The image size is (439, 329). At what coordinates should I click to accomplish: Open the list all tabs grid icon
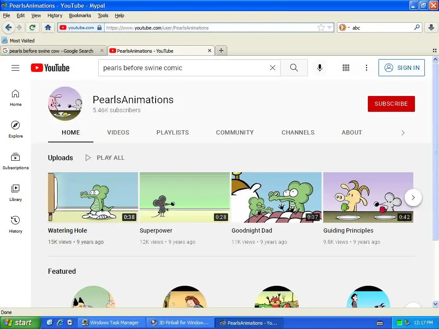435,51
